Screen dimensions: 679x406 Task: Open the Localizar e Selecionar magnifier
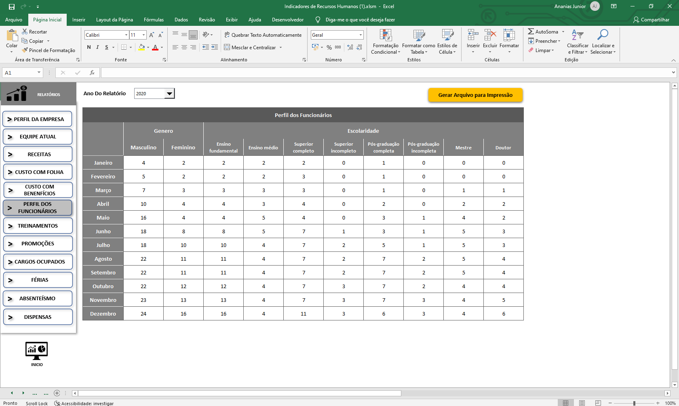click(603, 35)
